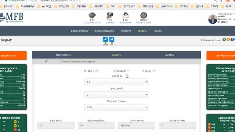Open Занять in navigation bar
The height and width of the screenshot is (132, 235).
point(158,31)
